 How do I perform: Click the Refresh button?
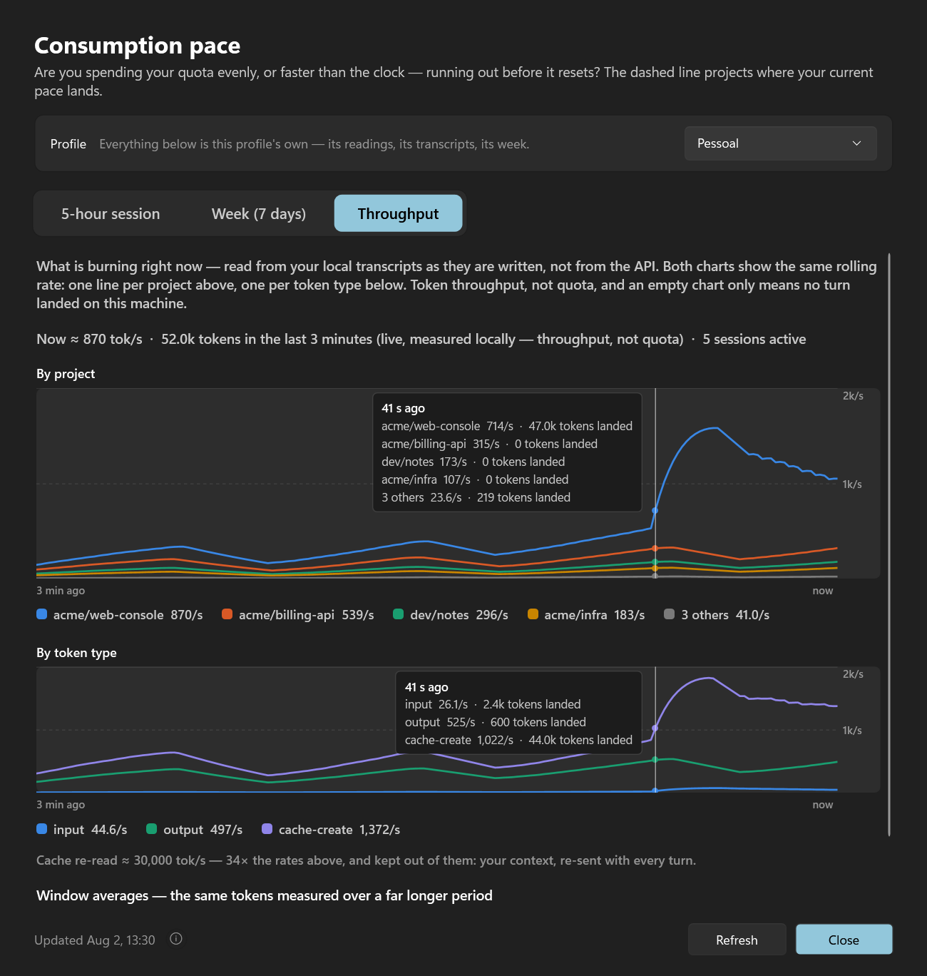pyautogui.click(x=737, y=940)
